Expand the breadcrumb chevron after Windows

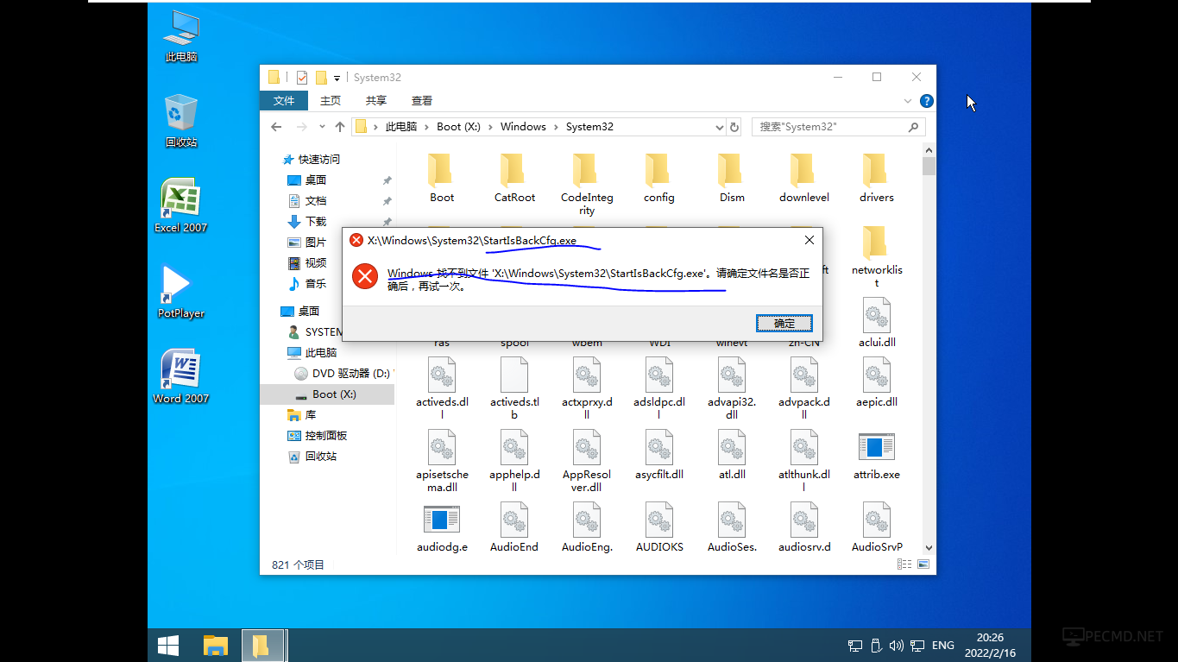point(557,127)
